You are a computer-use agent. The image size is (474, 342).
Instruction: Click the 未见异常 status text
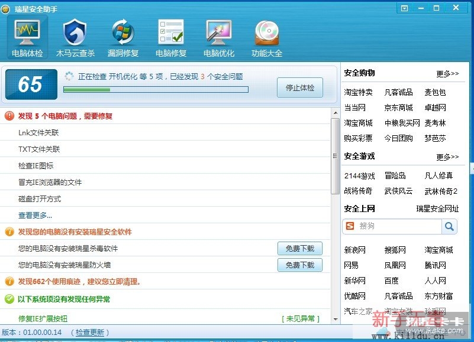301,319
